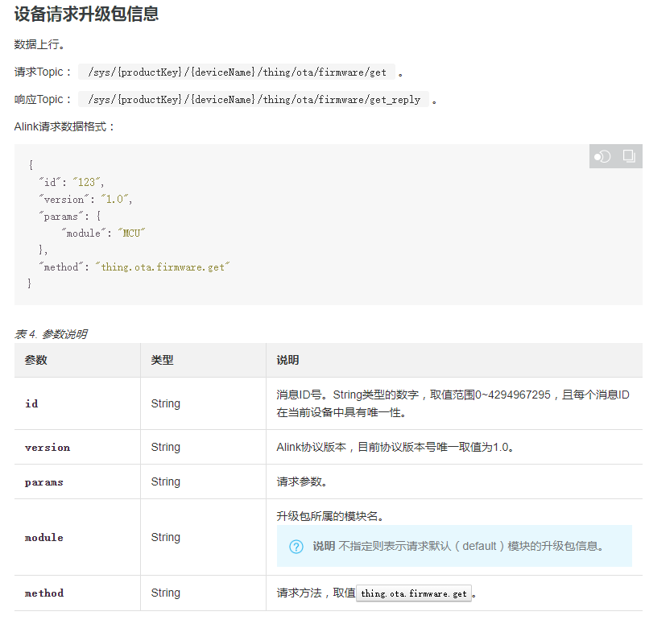The height and width of the screenshot is (624, 645).
Task: Click String type in the params row
Action: click(165, 481)
